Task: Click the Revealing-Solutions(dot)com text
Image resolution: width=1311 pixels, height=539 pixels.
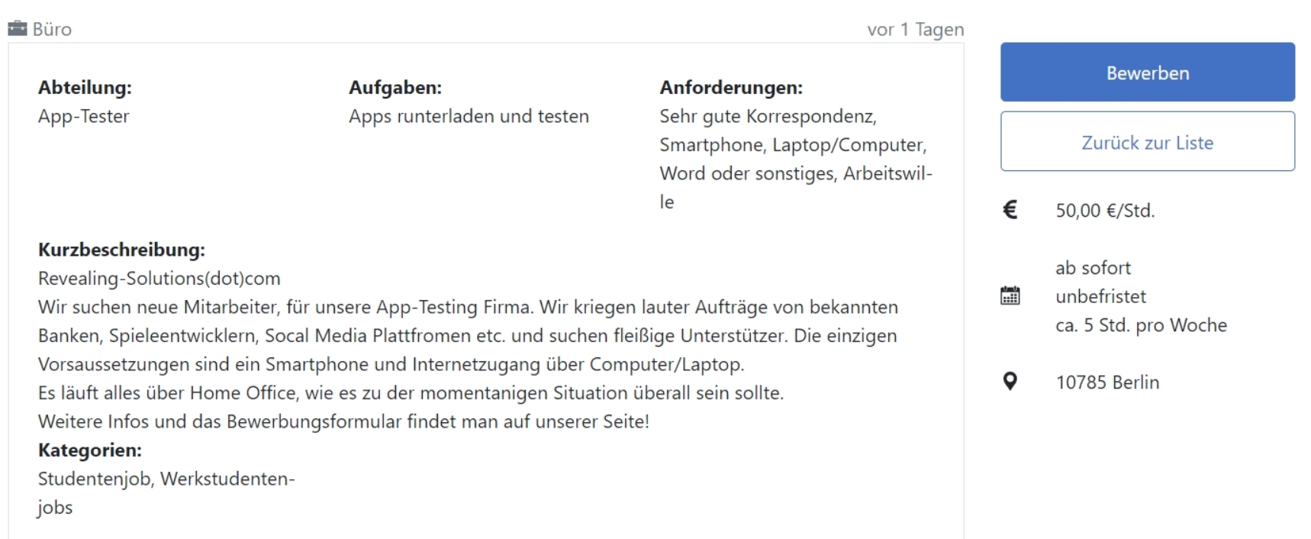Action: (159, 279)
